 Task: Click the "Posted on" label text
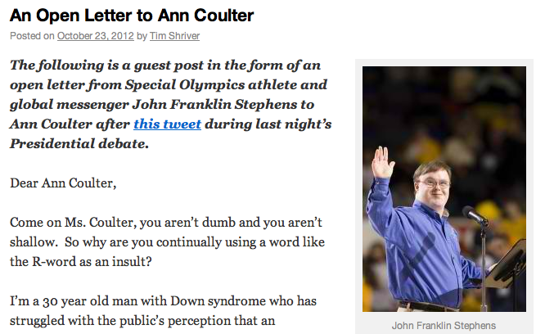(x=32, y=36)
